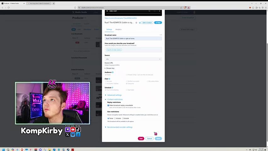Switch to the Settings tab

click(109, 29)
